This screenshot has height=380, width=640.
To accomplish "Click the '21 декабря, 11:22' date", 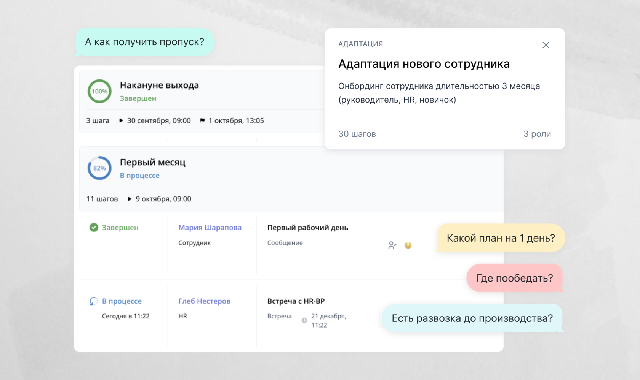I will (328, 320).
